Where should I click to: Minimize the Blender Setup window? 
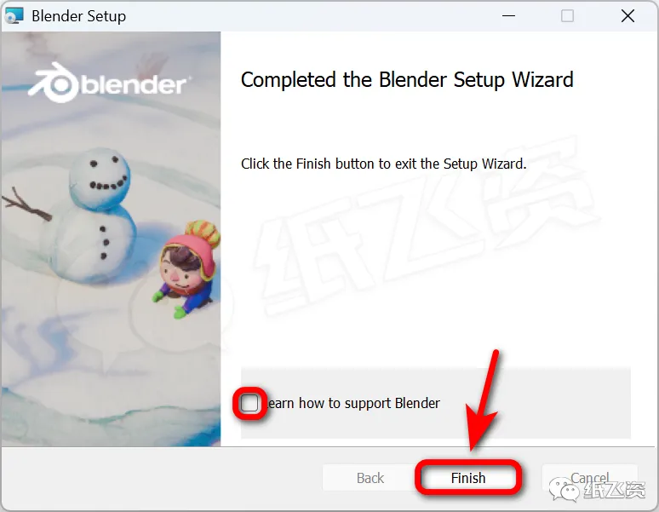pos(508,16)
